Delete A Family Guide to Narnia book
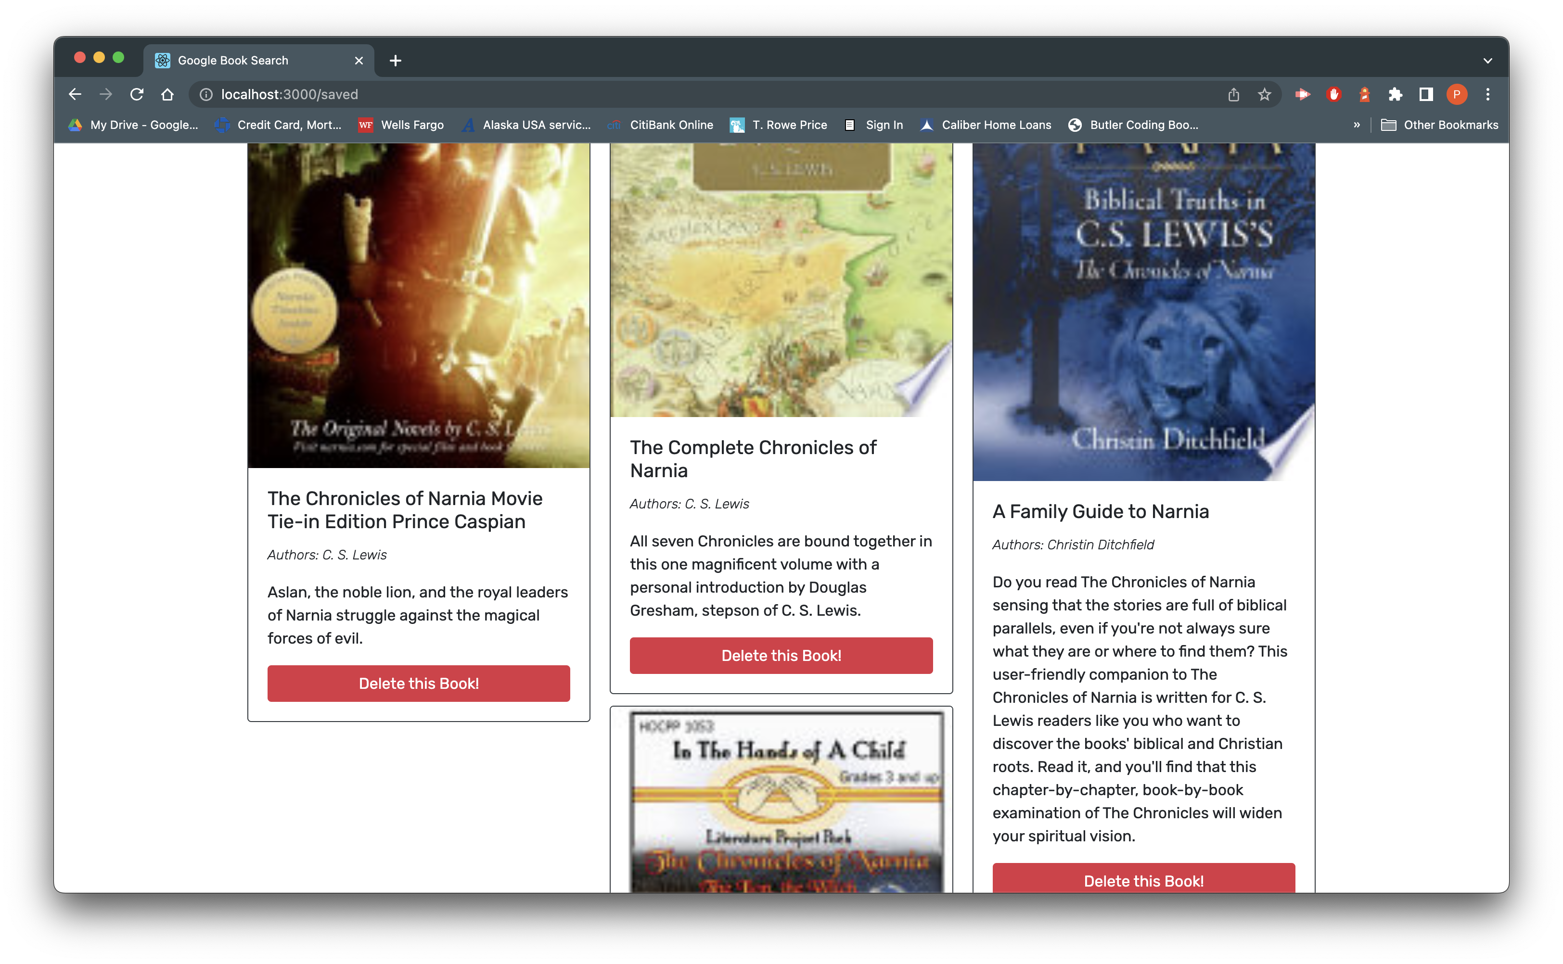The height and width of the screenshot is (964, 1563). pyautogui.click(x=1143, y=878)
